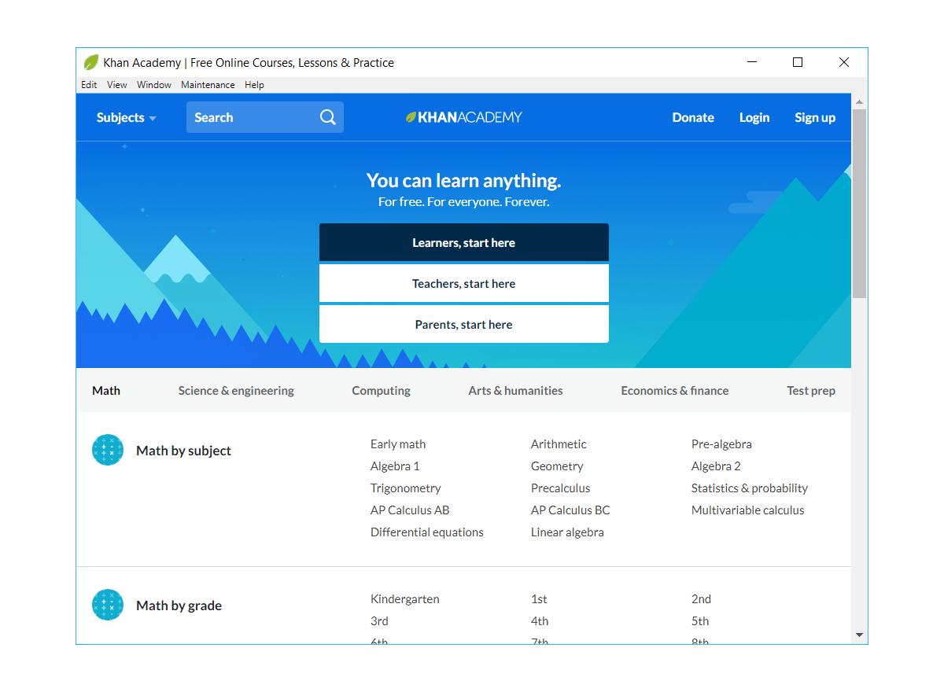
Task: Select the Math tab
Action: coord(106,390)
